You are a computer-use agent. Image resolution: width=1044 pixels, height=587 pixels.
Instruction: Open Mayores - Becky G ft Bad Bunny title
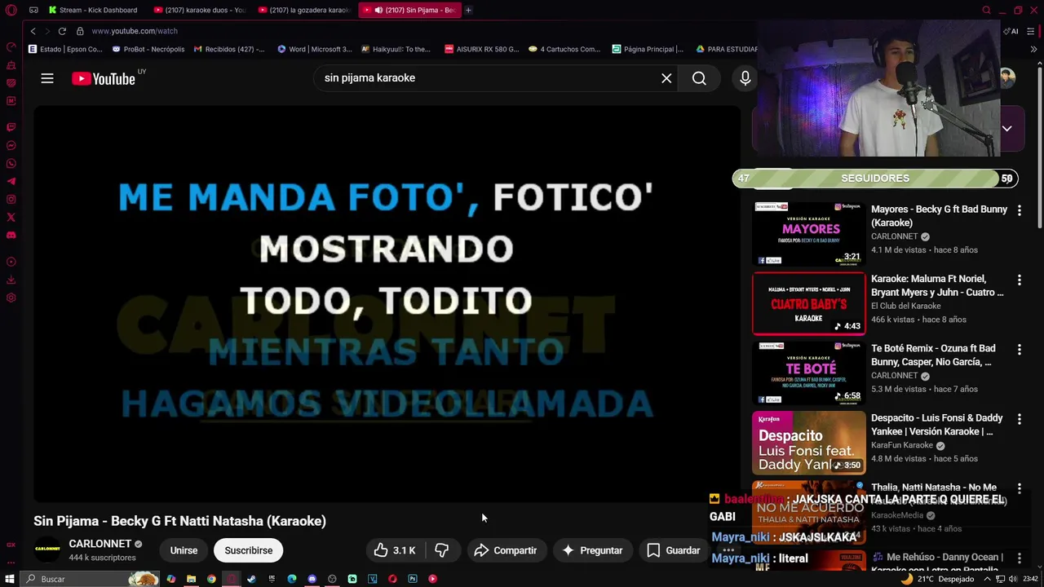939,216
